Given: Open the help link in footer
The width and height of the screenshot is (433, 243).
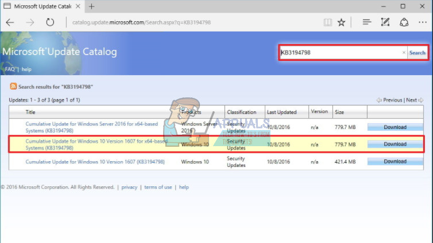Looking at the screenshot, I should 184,187.
